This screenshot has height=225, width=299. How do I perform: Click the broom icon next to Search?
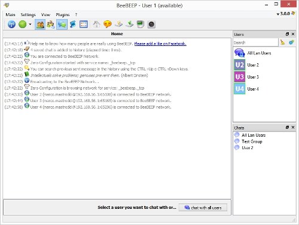pos(282,42)
